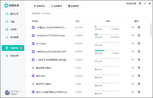Screen dimensions: 153x98
Task: Click size value 75.04MB
Action: pyautogui.click(x=79, y=36)
